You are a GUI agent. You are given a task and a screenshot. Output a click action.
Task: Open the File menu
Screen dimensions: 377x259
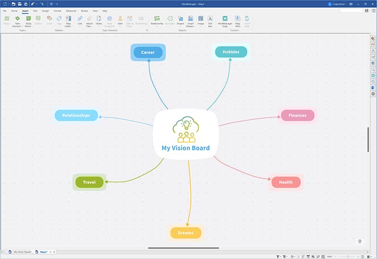tap(4, 10)
